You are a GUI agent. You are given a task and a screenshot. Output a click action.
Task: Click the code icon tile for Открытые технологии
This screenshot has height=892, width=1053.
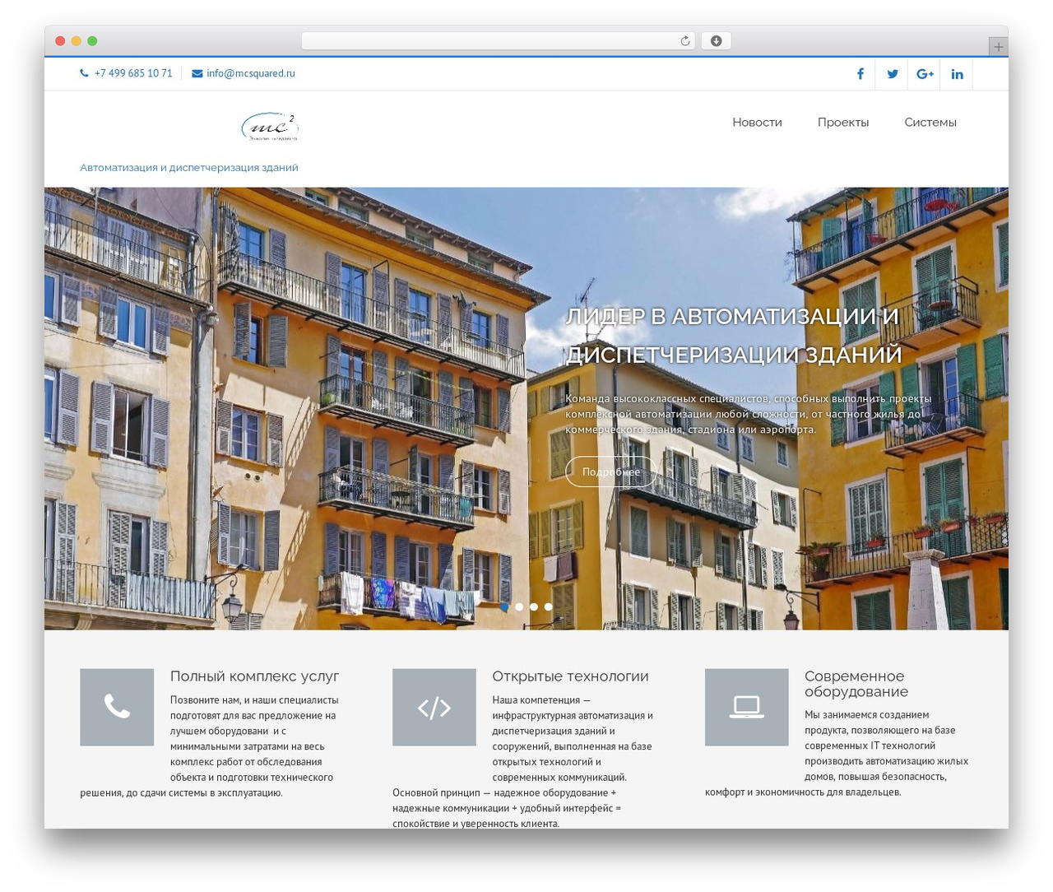point(434,707)
